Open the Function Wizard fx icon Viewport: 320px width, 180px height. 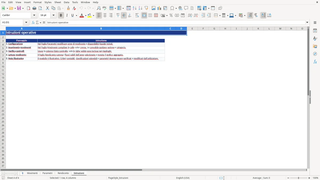pos(33,23)
